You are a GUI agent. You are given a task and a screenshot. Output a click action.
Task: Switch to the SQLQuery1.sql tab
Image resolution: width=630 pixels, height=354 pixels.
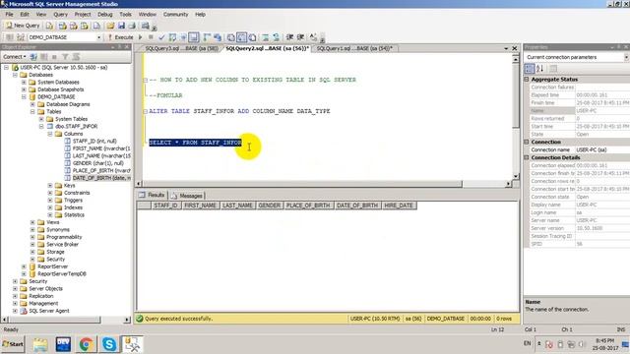[354, 48]
